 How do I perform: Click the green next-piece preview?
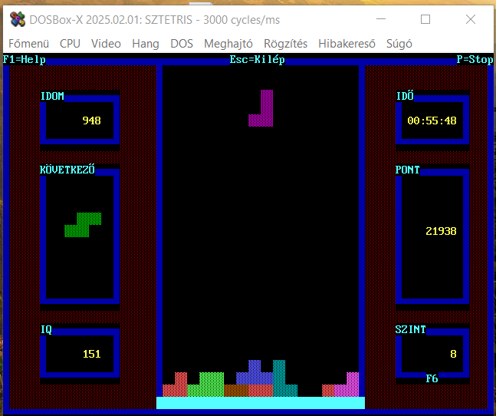point(83,225)
